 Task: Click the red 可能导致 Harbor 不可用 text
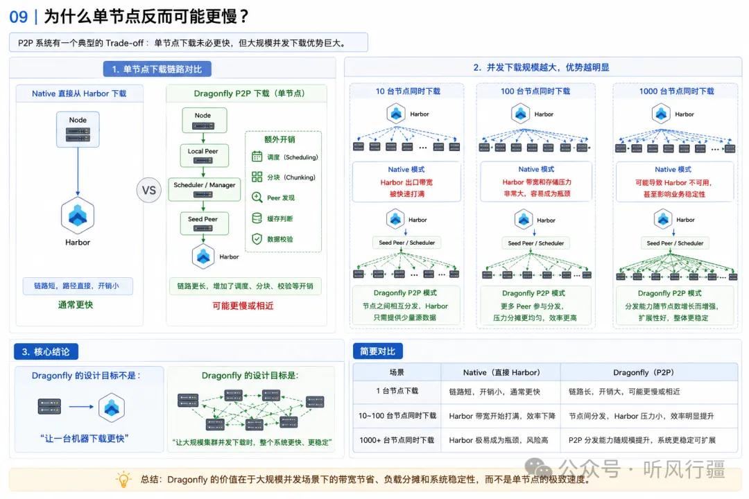pos(674,188)
